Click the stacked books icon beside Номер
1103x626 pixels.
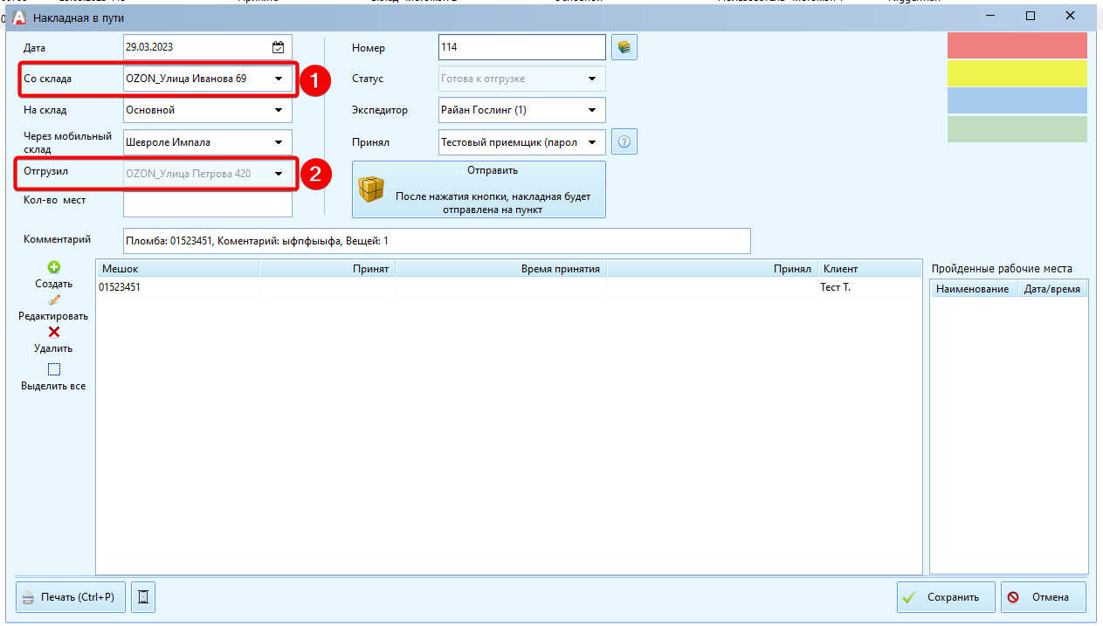(x=624, y=47)
